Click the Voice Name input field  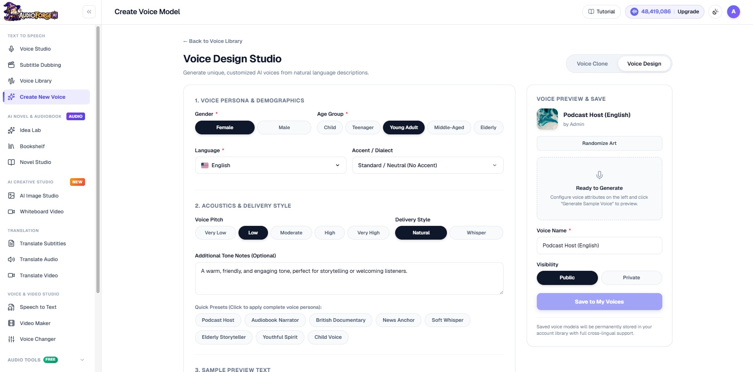coord(599,245)
